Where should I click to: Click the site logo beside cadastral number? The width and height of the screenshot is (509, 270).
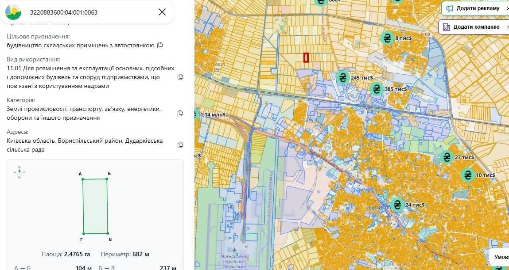click(13, 12)
